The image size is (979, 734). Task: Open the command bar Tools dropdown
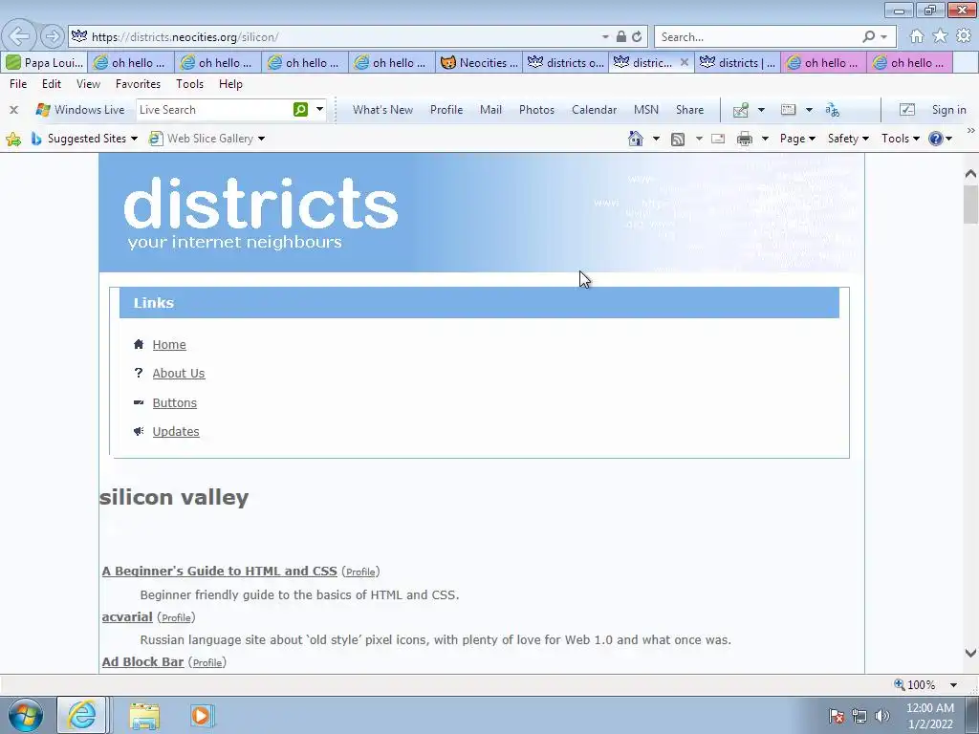[901, 139]
